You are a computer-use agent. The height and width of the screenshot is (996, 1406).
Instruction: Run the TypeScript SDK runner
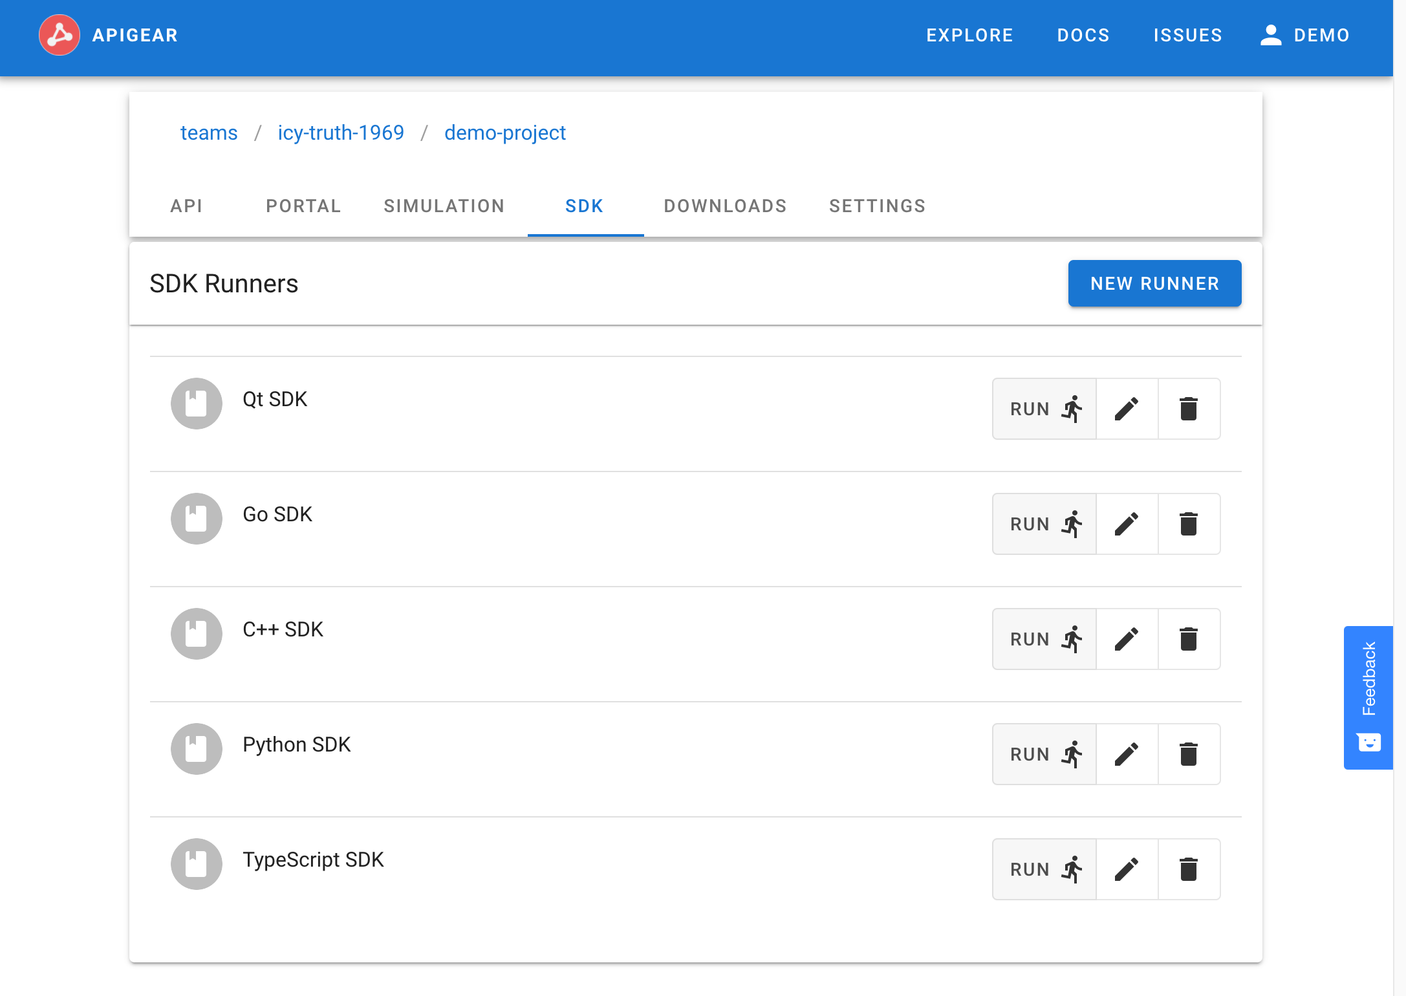(1043, 869)
